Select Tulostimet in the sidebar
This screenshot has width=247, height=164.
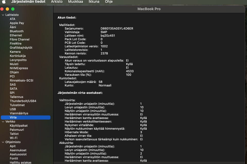coord(17,105)
